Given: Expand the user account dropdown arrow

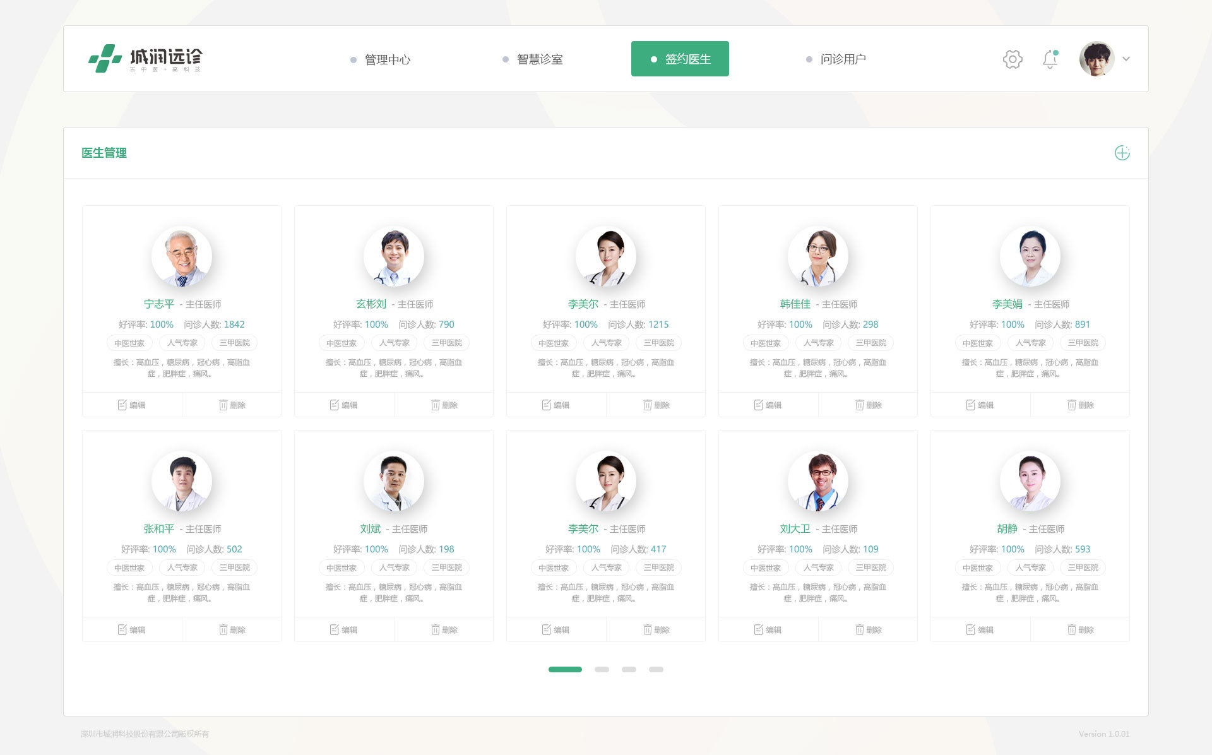Looking at the screenshot, I should click(x=1126, y=59).
